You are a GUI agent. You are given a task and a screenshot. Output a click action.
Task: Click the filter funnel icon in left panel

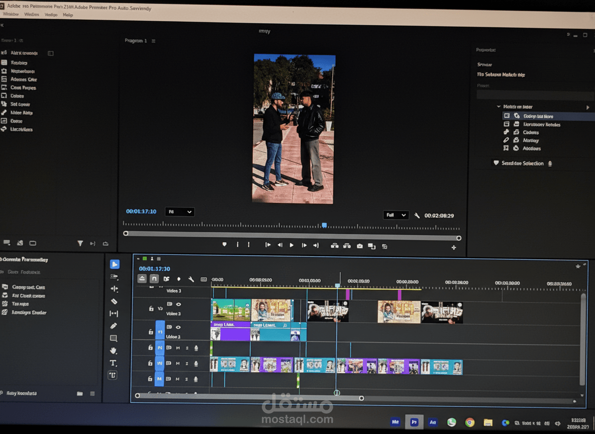tap(80, 243)
